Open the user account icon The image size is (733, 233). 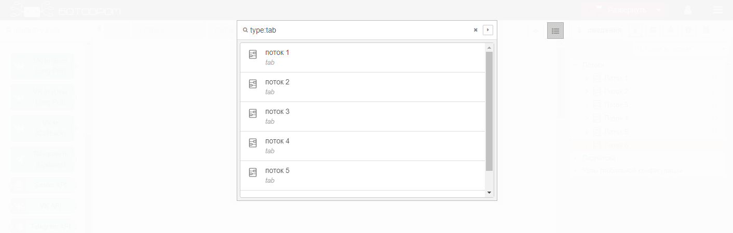pyautogui.click(x=688, y=9)
